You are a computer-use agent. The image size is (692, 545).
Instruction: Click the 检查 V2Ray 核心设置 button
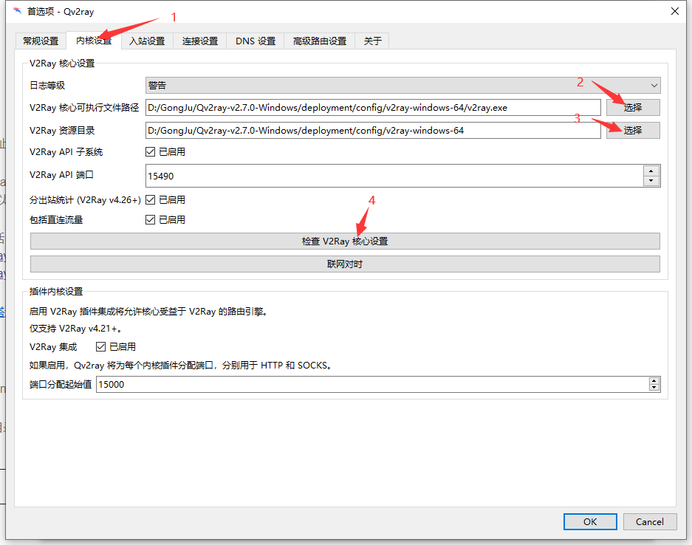tap(345, 241)
